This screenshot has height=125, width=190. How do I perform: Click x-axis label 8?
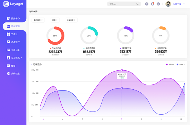[141, 119]
